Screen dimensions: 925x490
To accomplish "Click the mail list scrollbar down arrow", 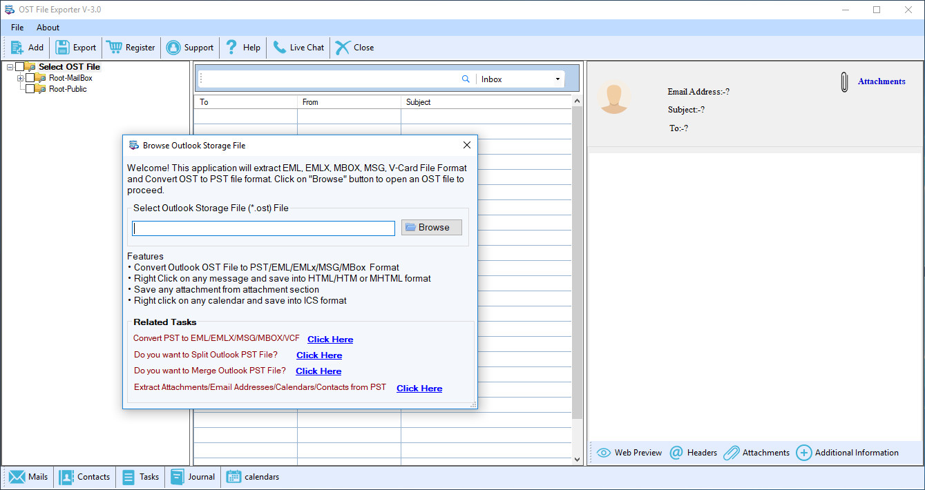I will point(578,459).
